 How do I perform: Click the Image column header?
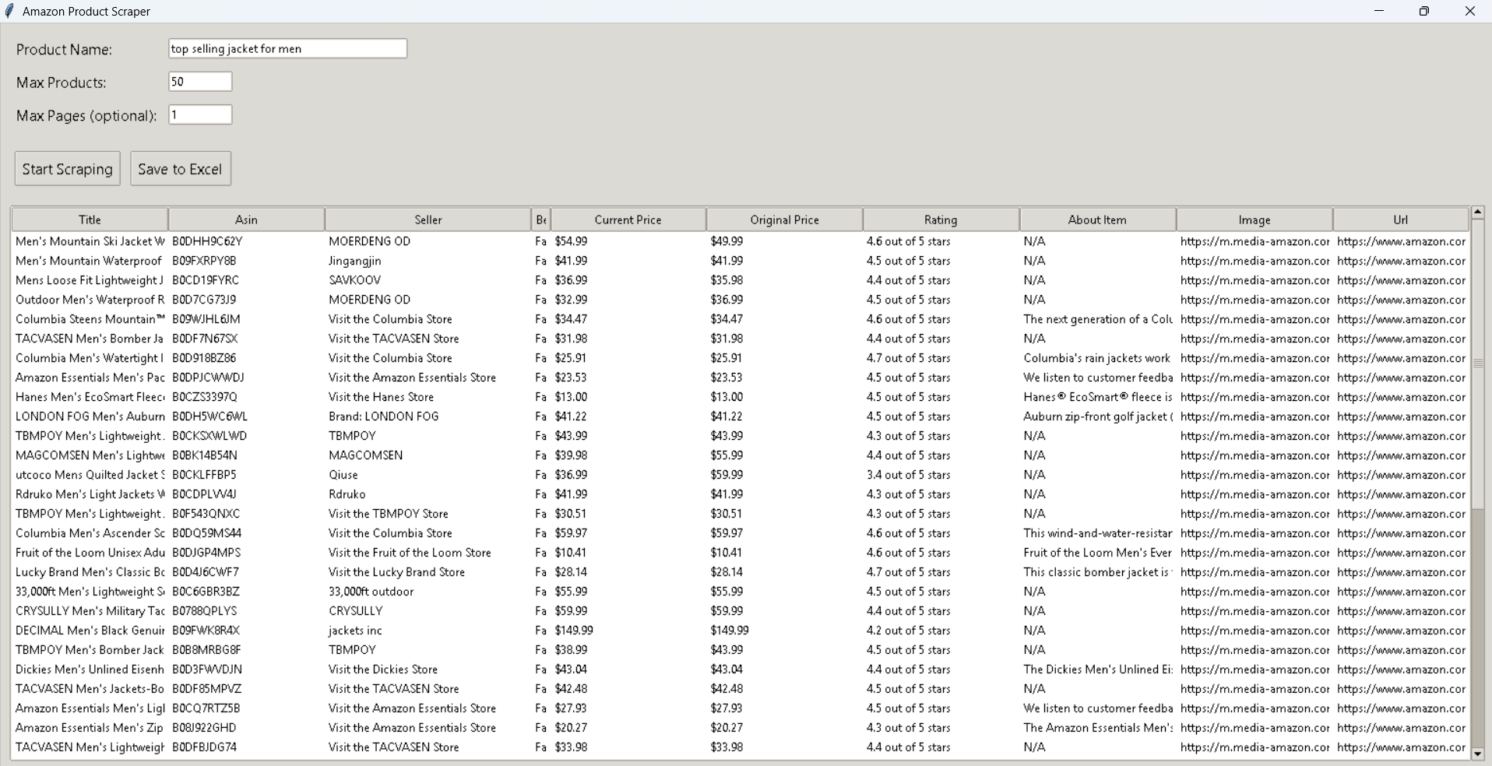[1254, 220]
